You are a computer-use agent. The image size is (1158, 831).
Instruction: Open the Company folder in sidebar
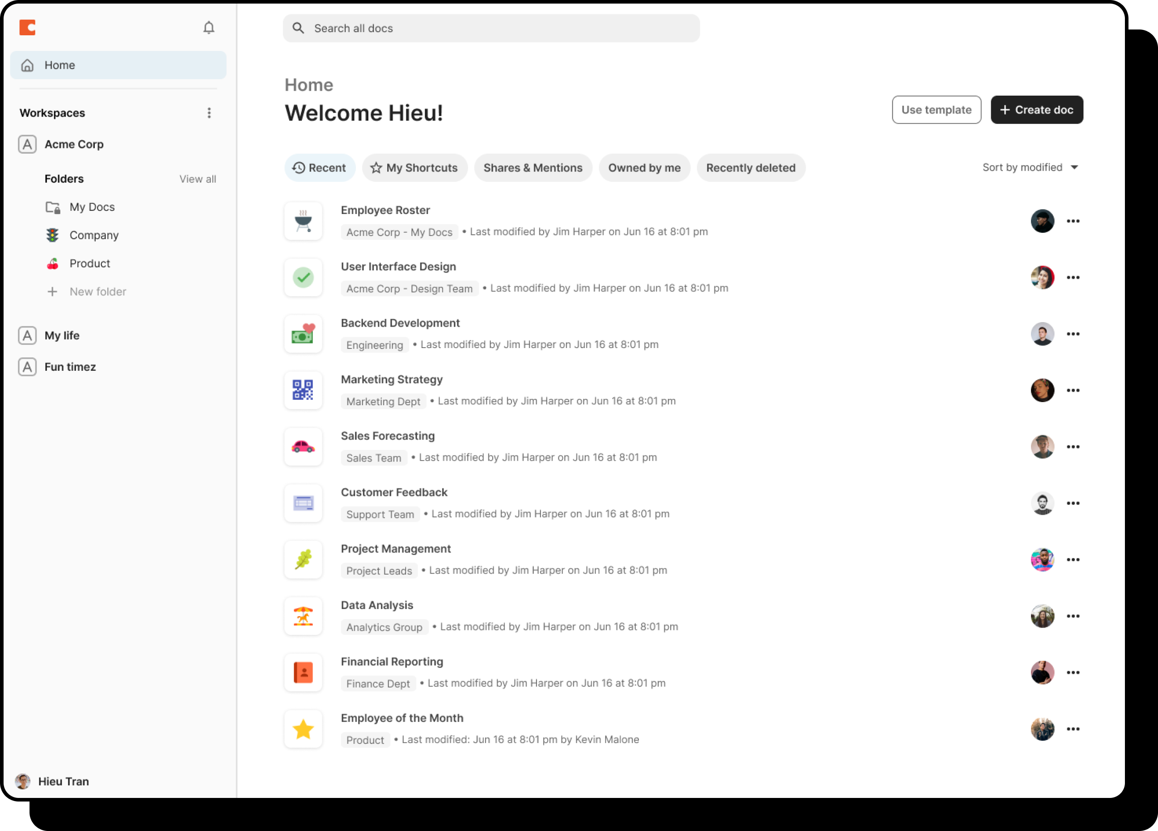click(94, 235)
